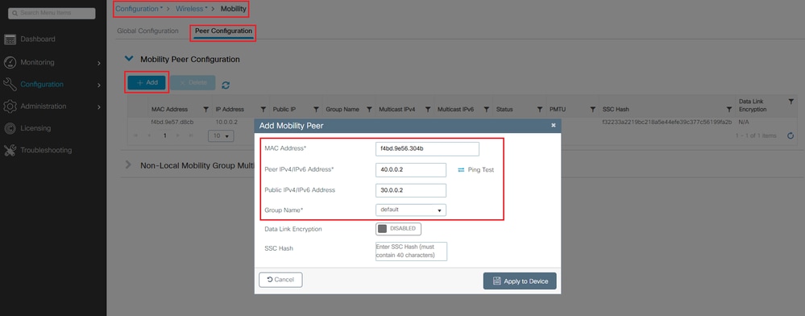The height and width of the screenshot is (316, 805).
Task: Click the MAC Address input field
Action: (427, 149)
